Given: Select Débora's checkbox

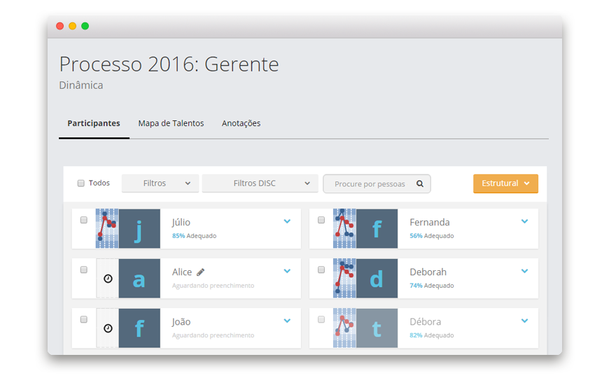Looking at the screenshot, I should pyautogui.click(x=321, y=319).
